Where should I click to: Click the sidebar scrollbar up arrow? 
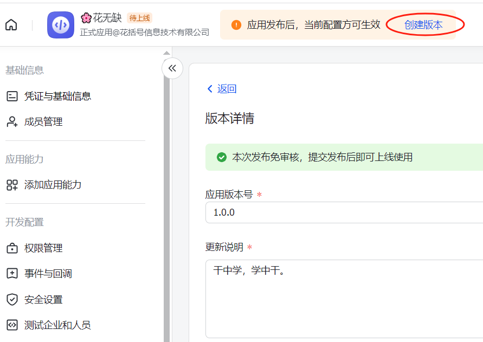(167, 53)
